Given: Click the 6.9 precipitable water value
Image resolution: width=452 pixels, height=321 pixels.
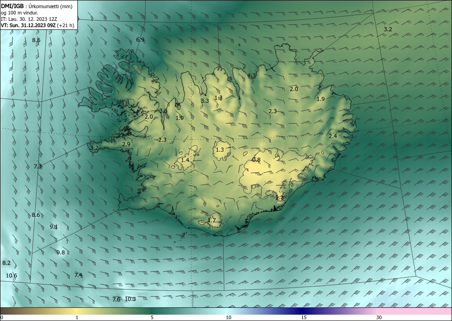Looking at the screenshot, I should 140,39.
